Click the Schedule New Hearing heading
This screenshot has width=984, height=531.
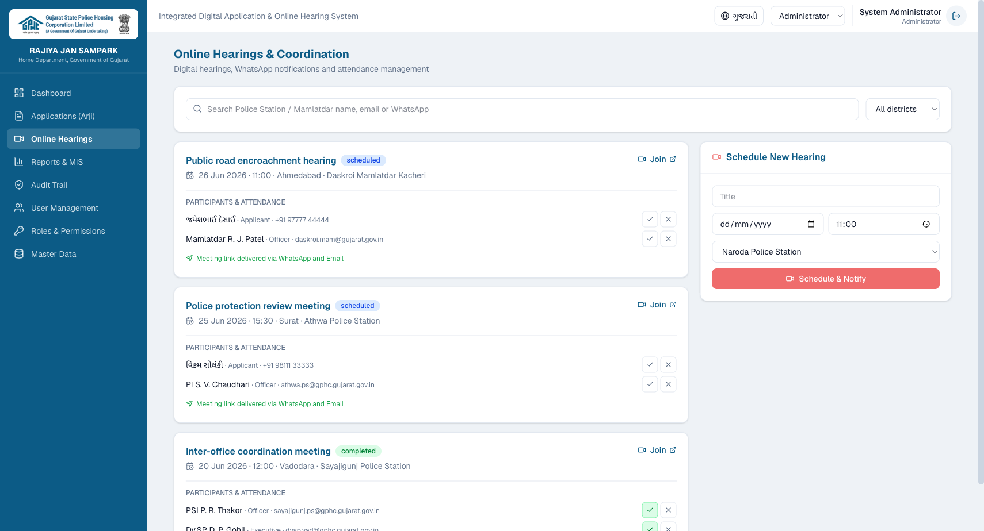click(776, 157)
